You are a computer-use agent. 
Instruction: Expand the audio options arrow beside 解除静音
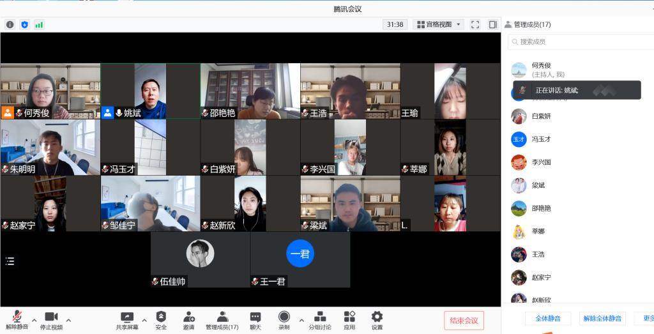click(34, 321)
